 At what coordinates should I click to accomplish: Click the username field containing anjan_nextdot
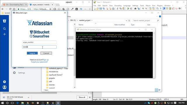(39, 42)
